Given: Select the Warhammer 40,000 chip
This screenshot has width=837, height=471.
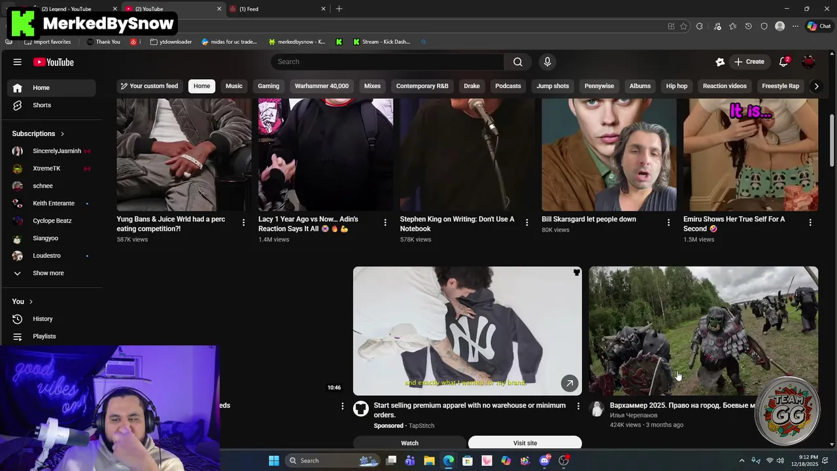Looking at the screenshot, I should tap(322, 86).
